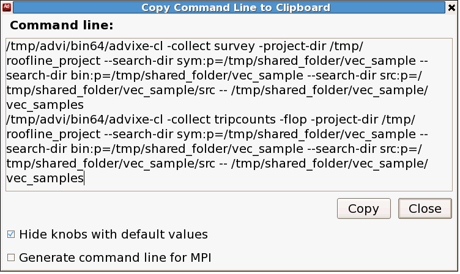
Task: Uncheck the 'Hide knobs with default values' checkbox
Action: (x=11, y=234)
